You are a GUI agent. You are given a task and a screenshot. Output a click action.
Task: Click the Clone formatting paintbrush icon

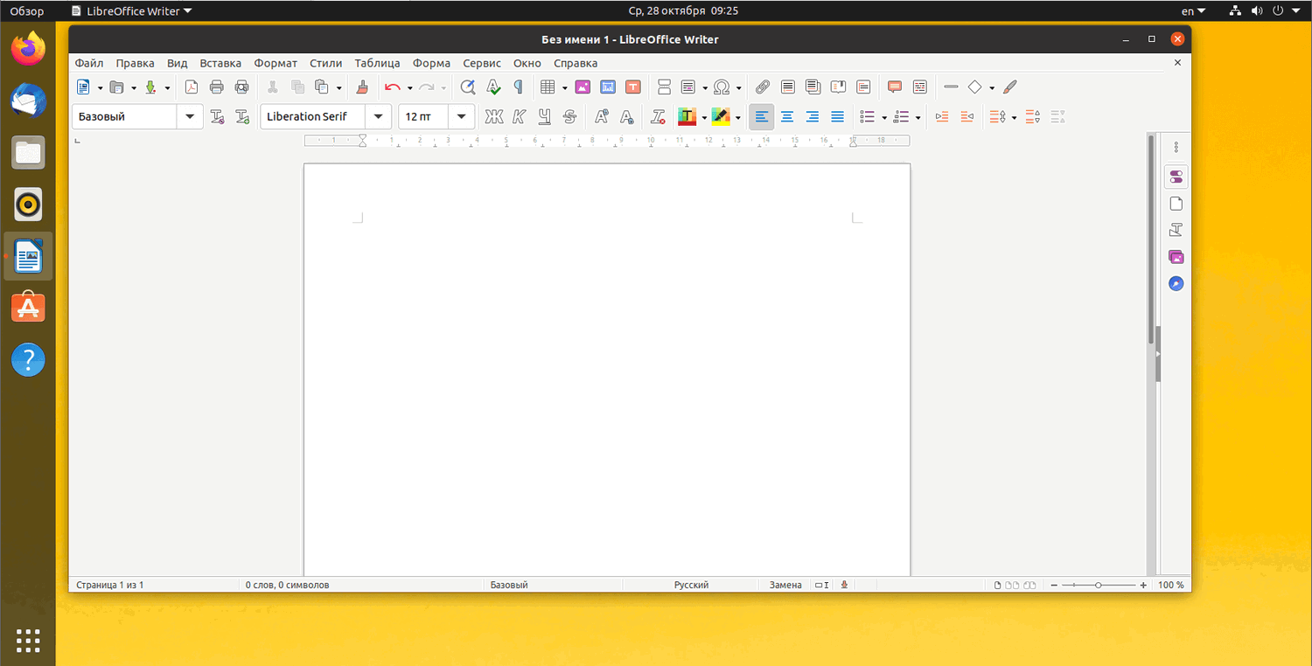coord(362,87)
